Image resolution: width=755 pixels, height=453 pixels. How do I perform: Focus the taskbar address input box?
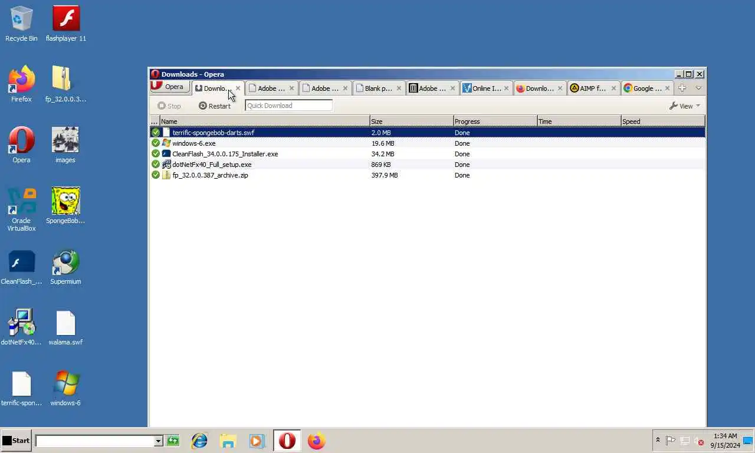94,441
